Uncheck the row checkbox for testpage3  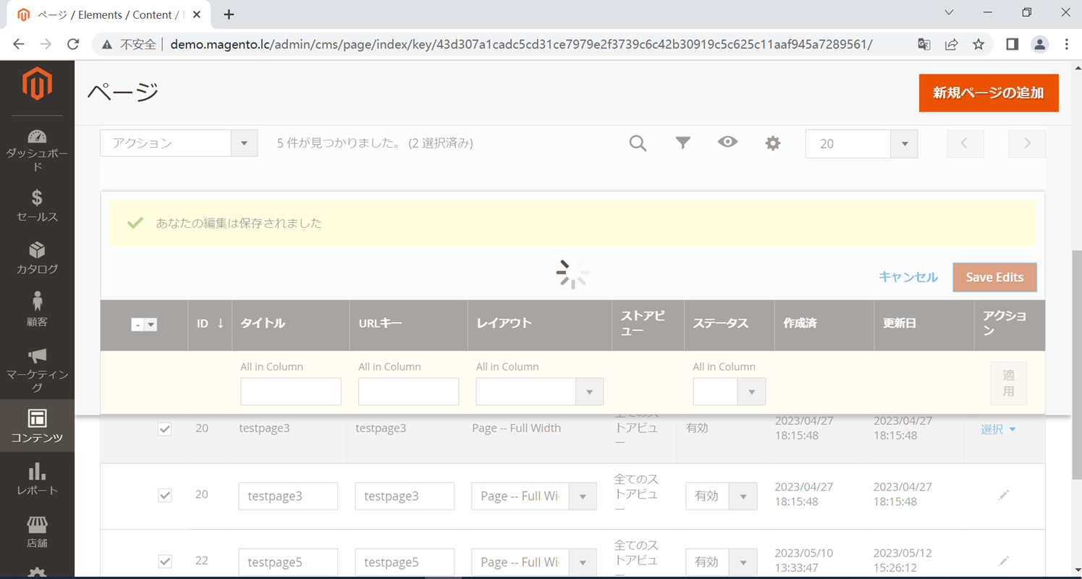tap(164, 428)
